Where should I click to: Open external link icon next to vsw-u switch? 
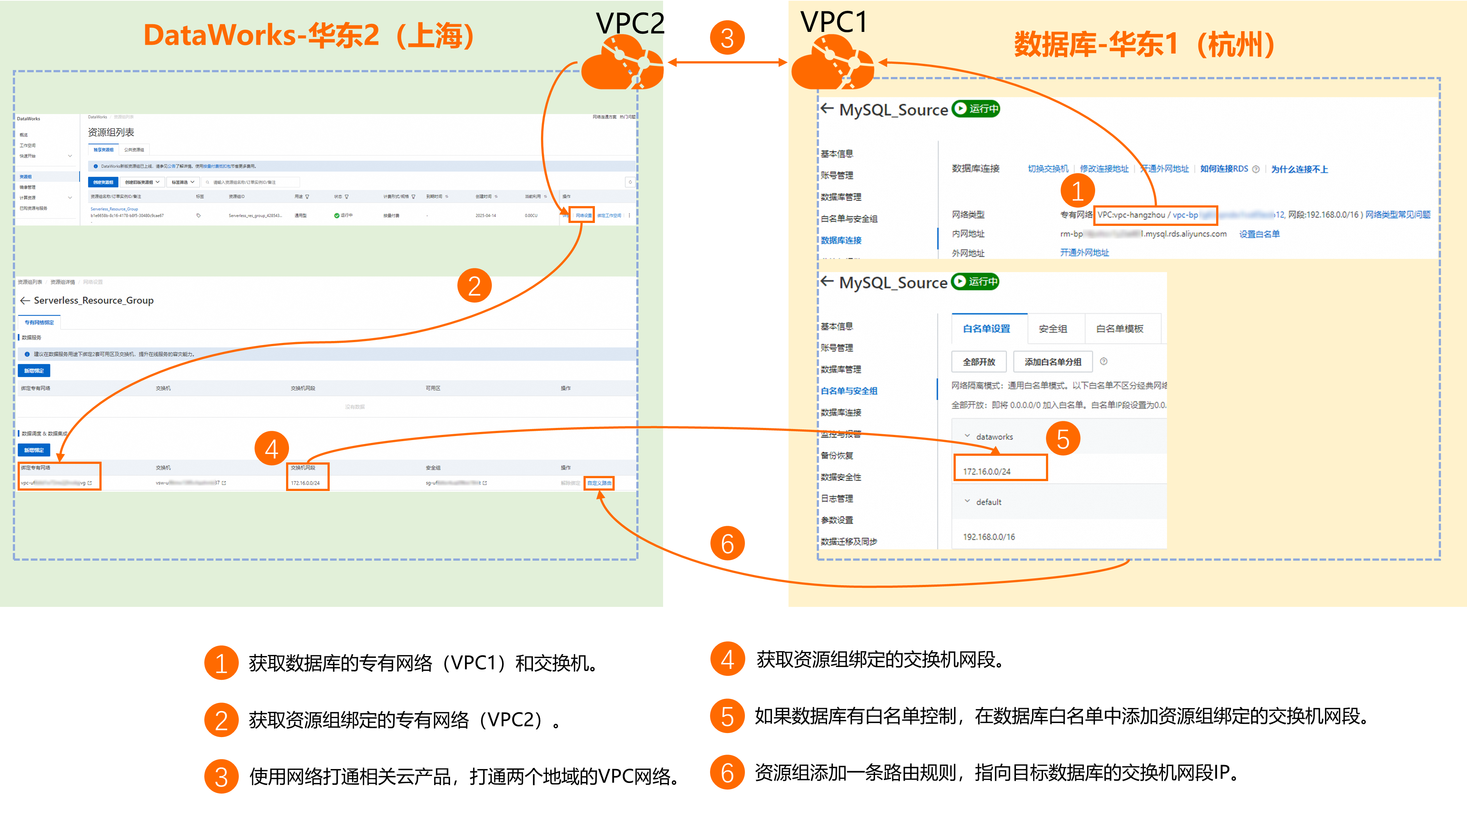pyautogui.click(x=224, y=483)
